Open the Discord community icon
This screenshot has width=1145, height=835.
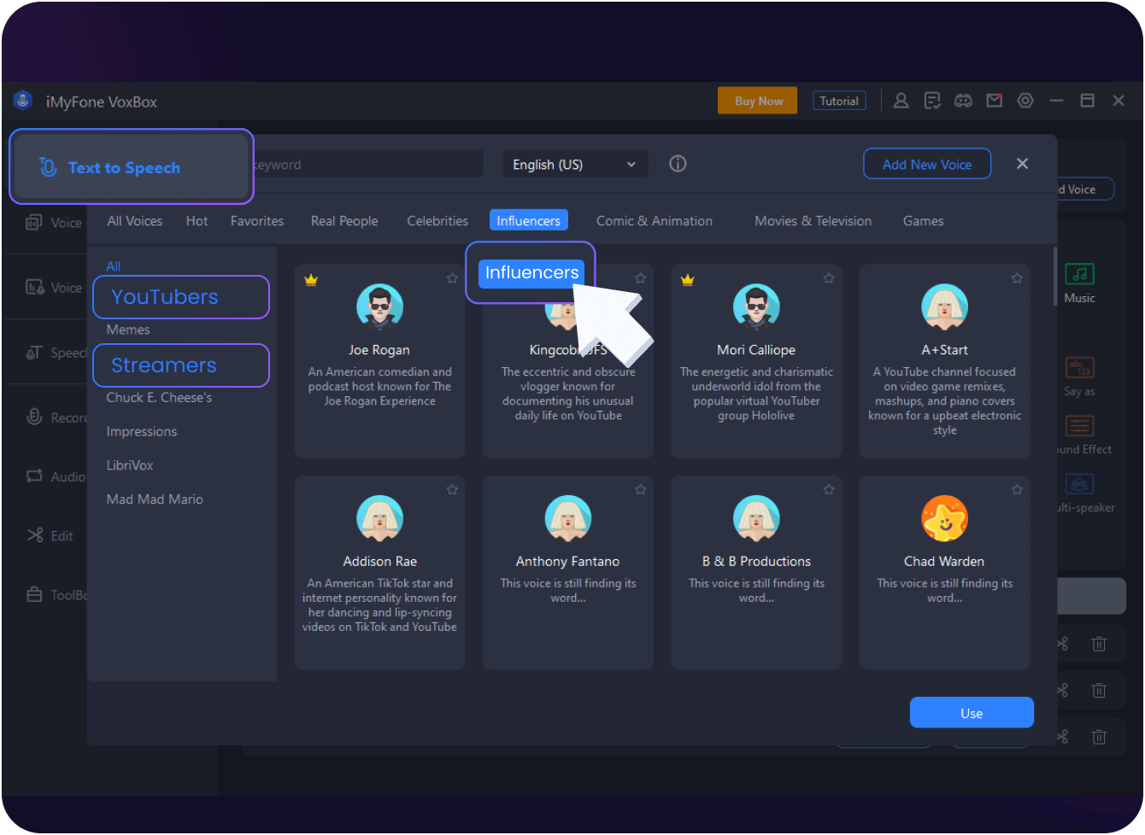pyautogui.click(x=963, y=101)
